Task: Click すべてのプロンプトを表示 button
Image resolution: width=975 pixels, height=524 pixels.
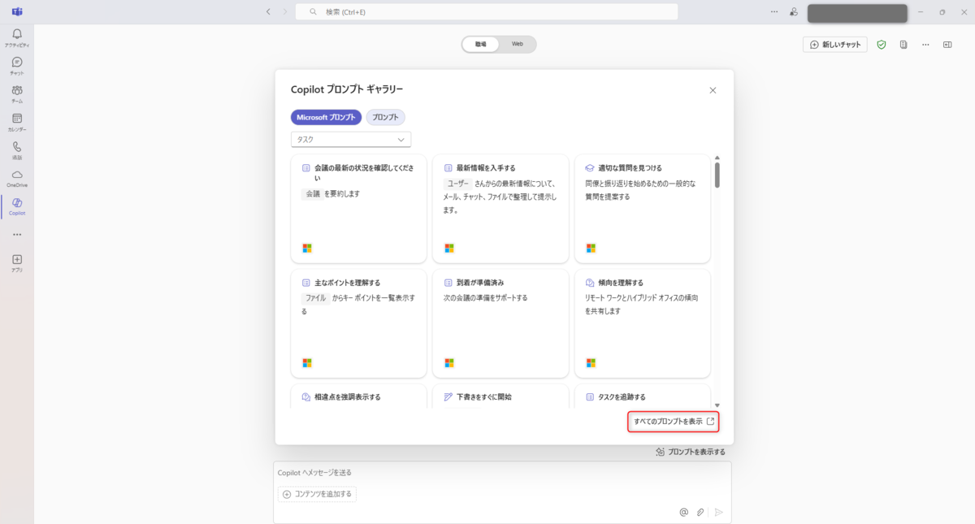Action: 674,422
